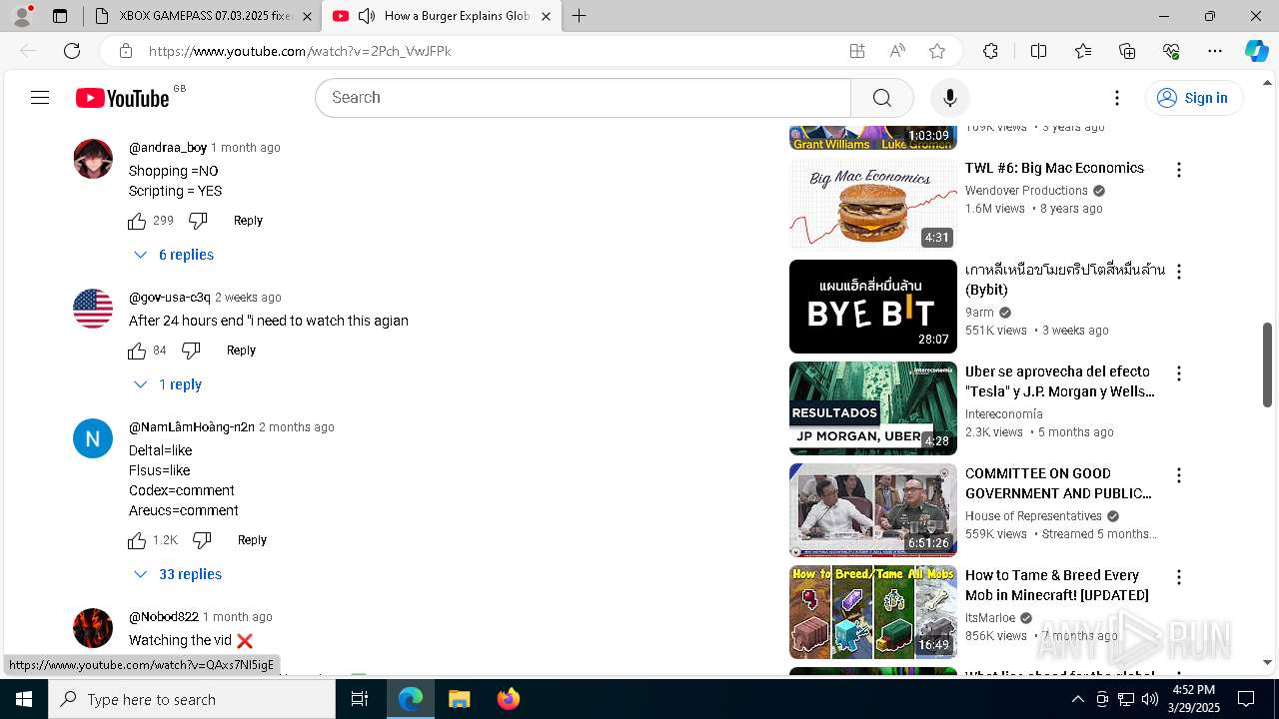1279x719 pixels.
Task: Open options for the Uber Intereconomía video
Action: [1179, 373]
